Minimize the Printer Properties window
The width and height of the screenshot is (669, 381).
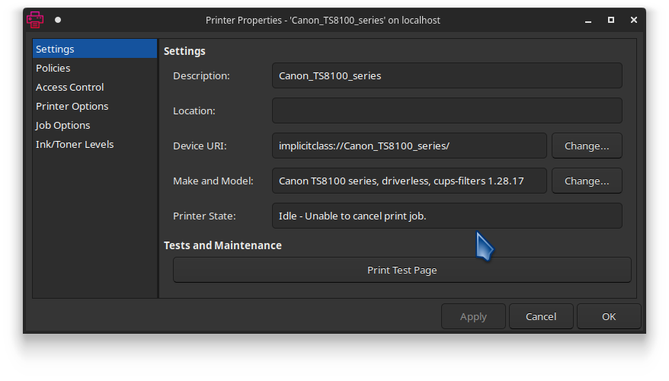(x=588, y=20)
